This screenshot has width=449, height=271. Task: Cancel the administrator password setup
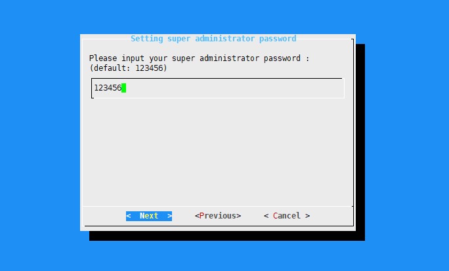click(287, 216)
